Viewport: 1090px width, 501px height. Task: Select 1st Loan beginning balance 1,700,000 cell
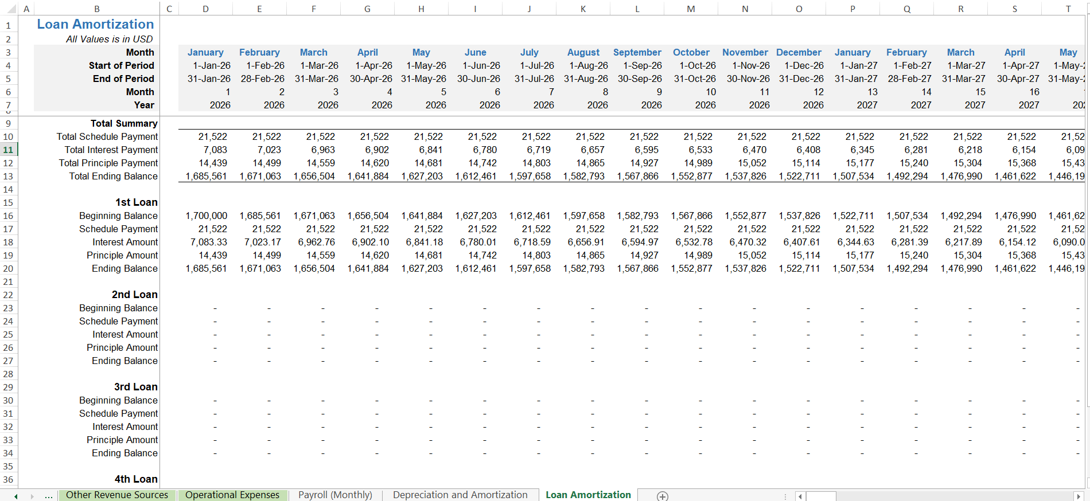[x=206, y=216]
